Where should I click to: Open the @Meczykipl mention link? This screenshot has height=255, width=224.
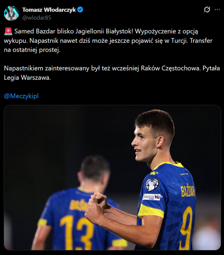click(x=21, y=96)
